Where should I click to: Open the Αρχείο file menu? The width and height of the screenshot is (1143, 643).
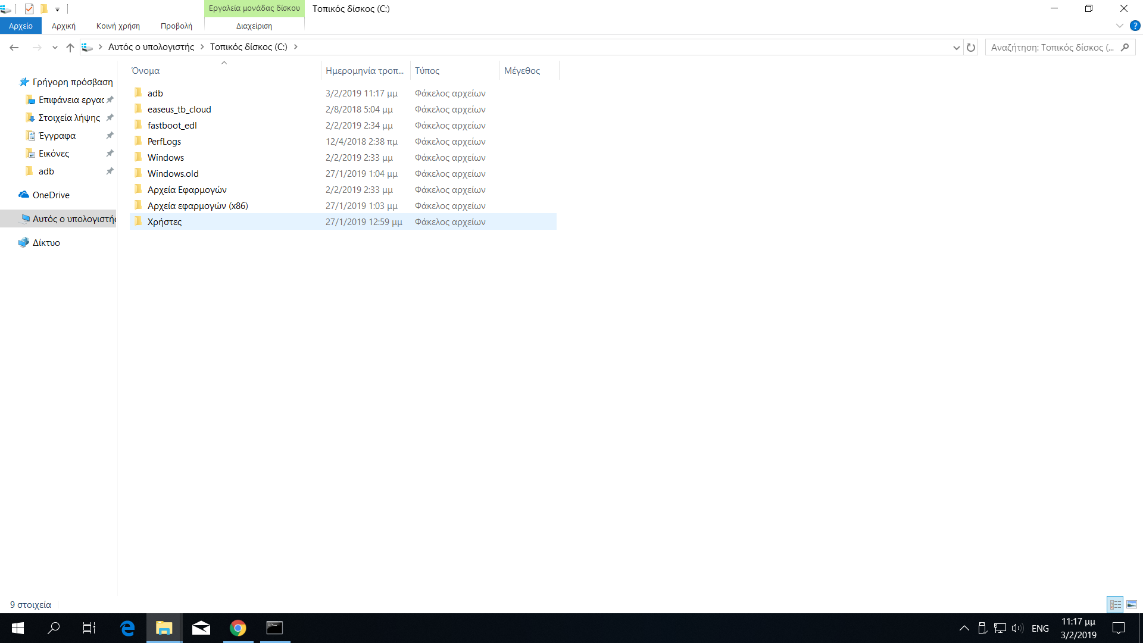click(21, 26)
